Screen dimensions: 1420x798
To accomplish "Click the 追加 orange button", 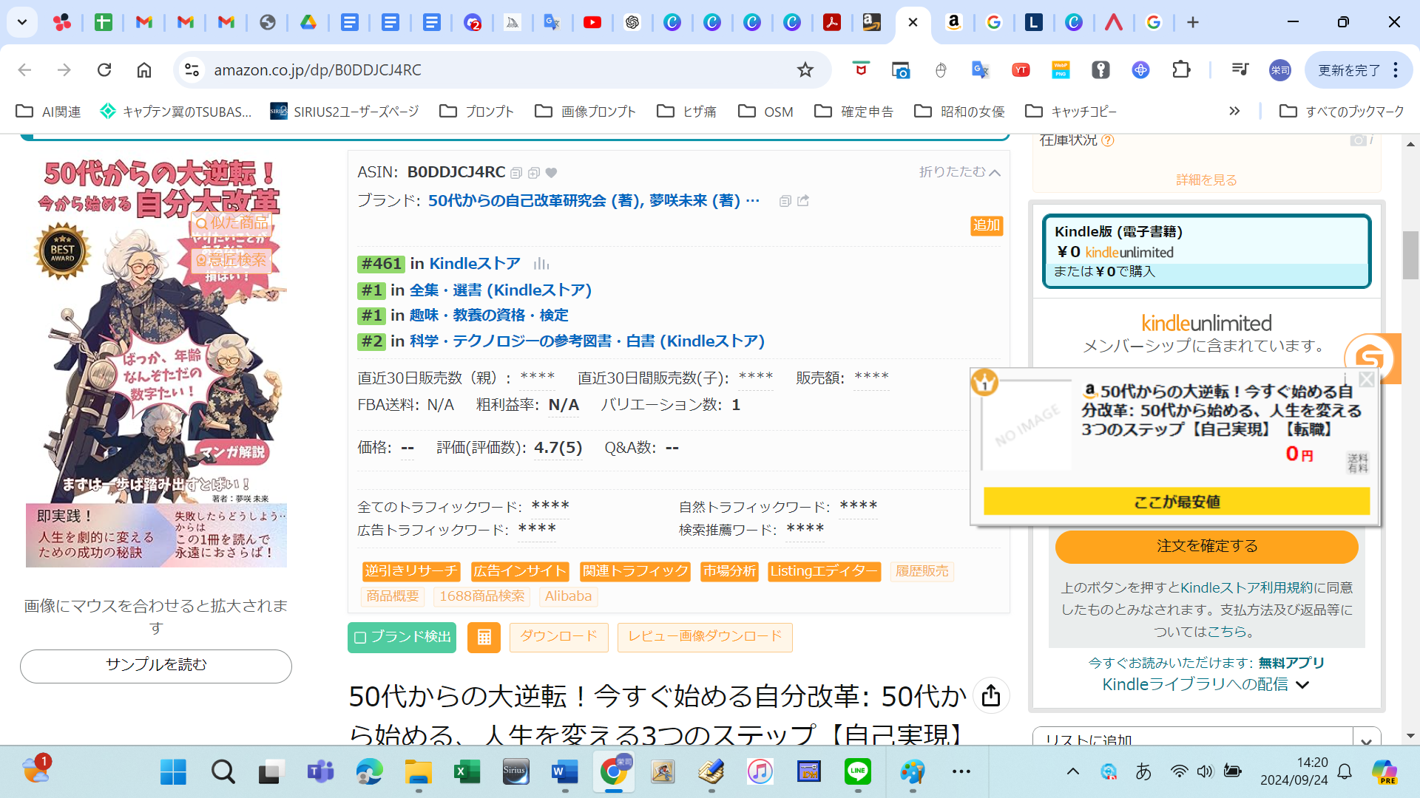I will tap(987, 225).
